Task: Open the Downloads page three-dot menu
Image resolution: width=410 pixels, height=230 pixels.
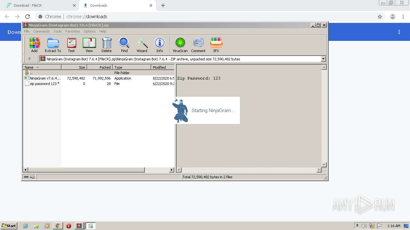Action: pyautogui.click(x=399, y=32)
